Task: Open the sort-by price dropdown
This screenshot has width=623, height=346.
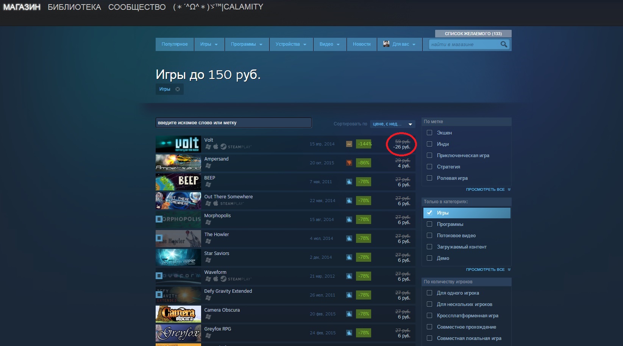Action: 392,124
